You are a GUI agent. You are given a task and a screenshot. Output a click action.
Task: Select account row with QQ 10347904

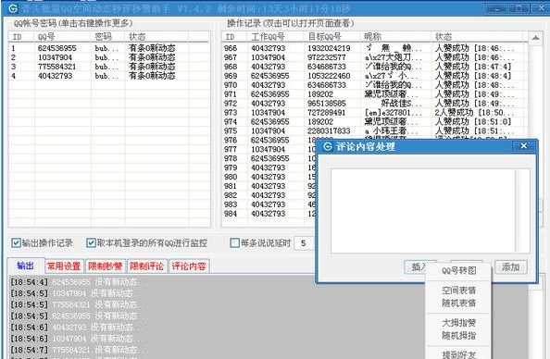[x=109, y=57]
